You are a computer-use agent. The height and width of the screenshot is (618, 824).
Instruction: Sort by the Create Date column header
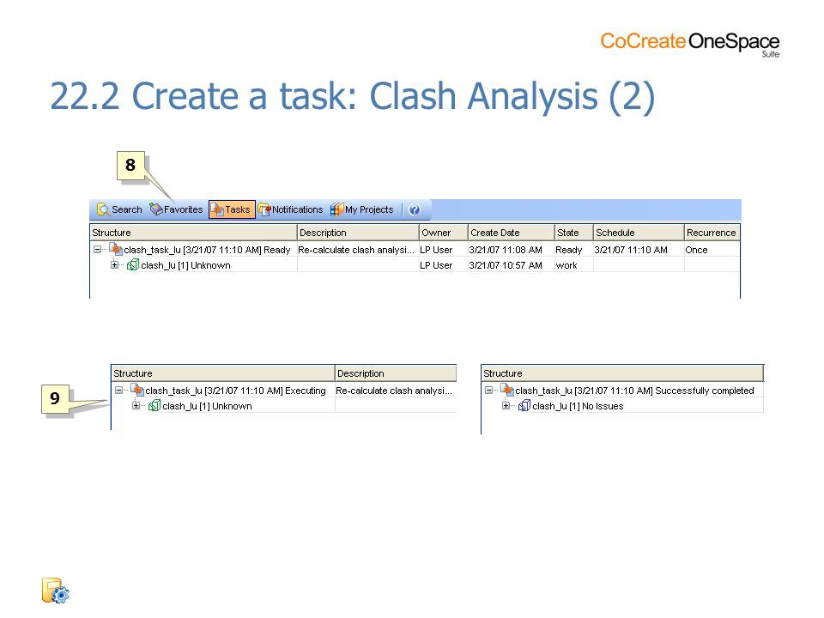pyautogui.click(x=512, y=233)
